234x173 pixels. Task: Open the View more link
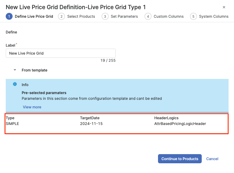tap(32, 107)
